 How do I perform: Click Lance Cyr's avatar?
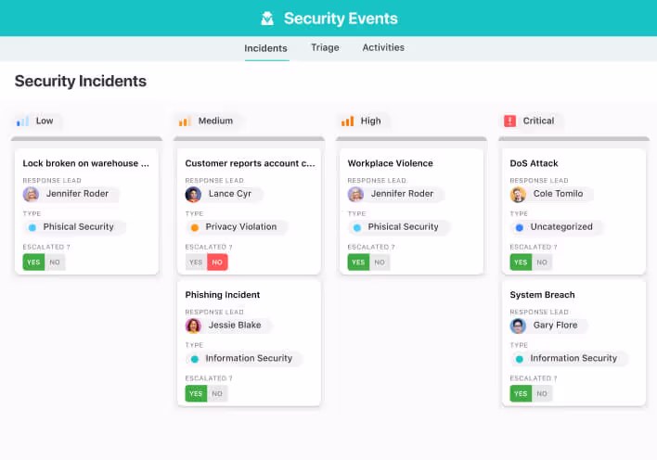coord(193,195)
